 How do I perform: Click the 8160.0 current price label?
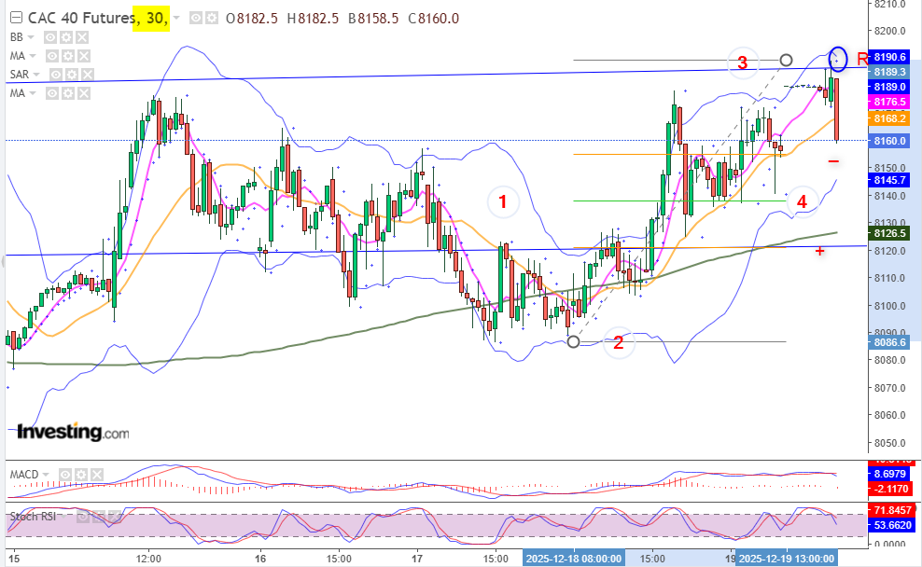click(x=889, y=141)
